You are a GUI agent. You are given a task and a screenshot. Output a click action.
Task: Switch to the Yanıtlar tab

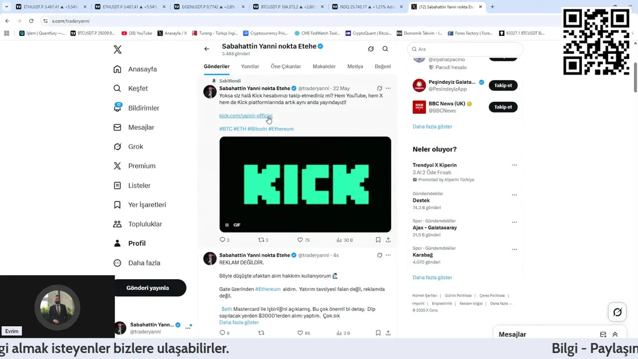[x=250, y=66]
